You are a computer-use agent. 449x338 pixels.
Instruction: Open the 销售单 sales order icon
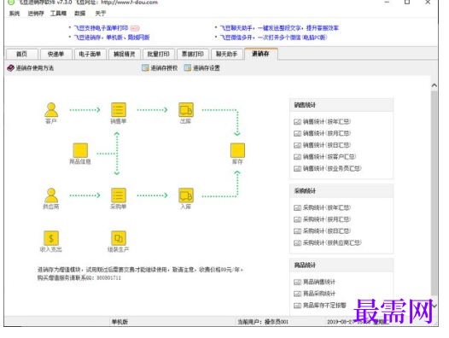coord(119,110)
